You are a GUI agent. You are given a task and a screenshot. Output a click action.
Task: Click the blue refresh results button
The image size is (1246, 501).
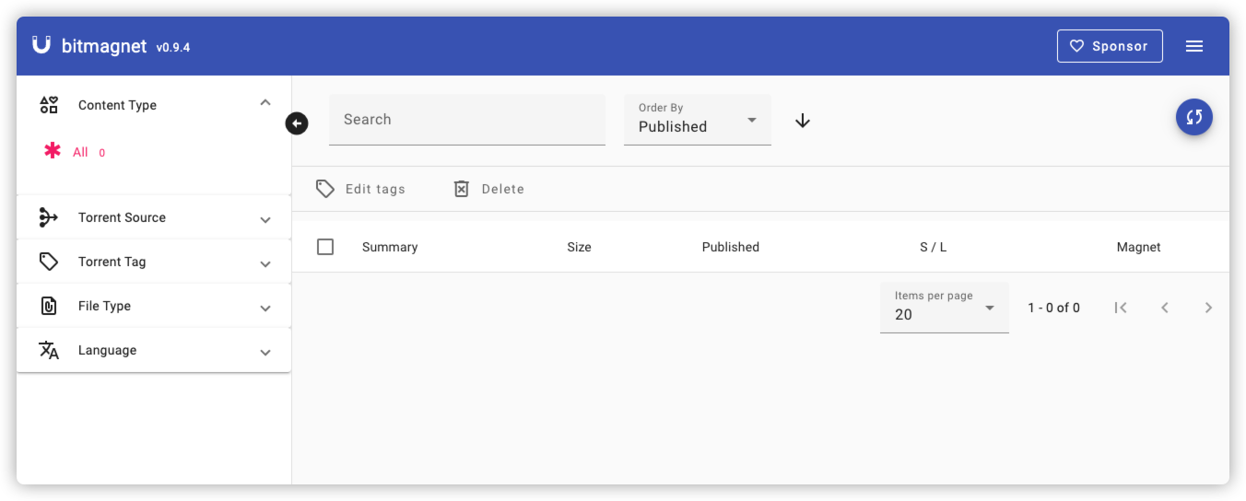pos(1194,117)
